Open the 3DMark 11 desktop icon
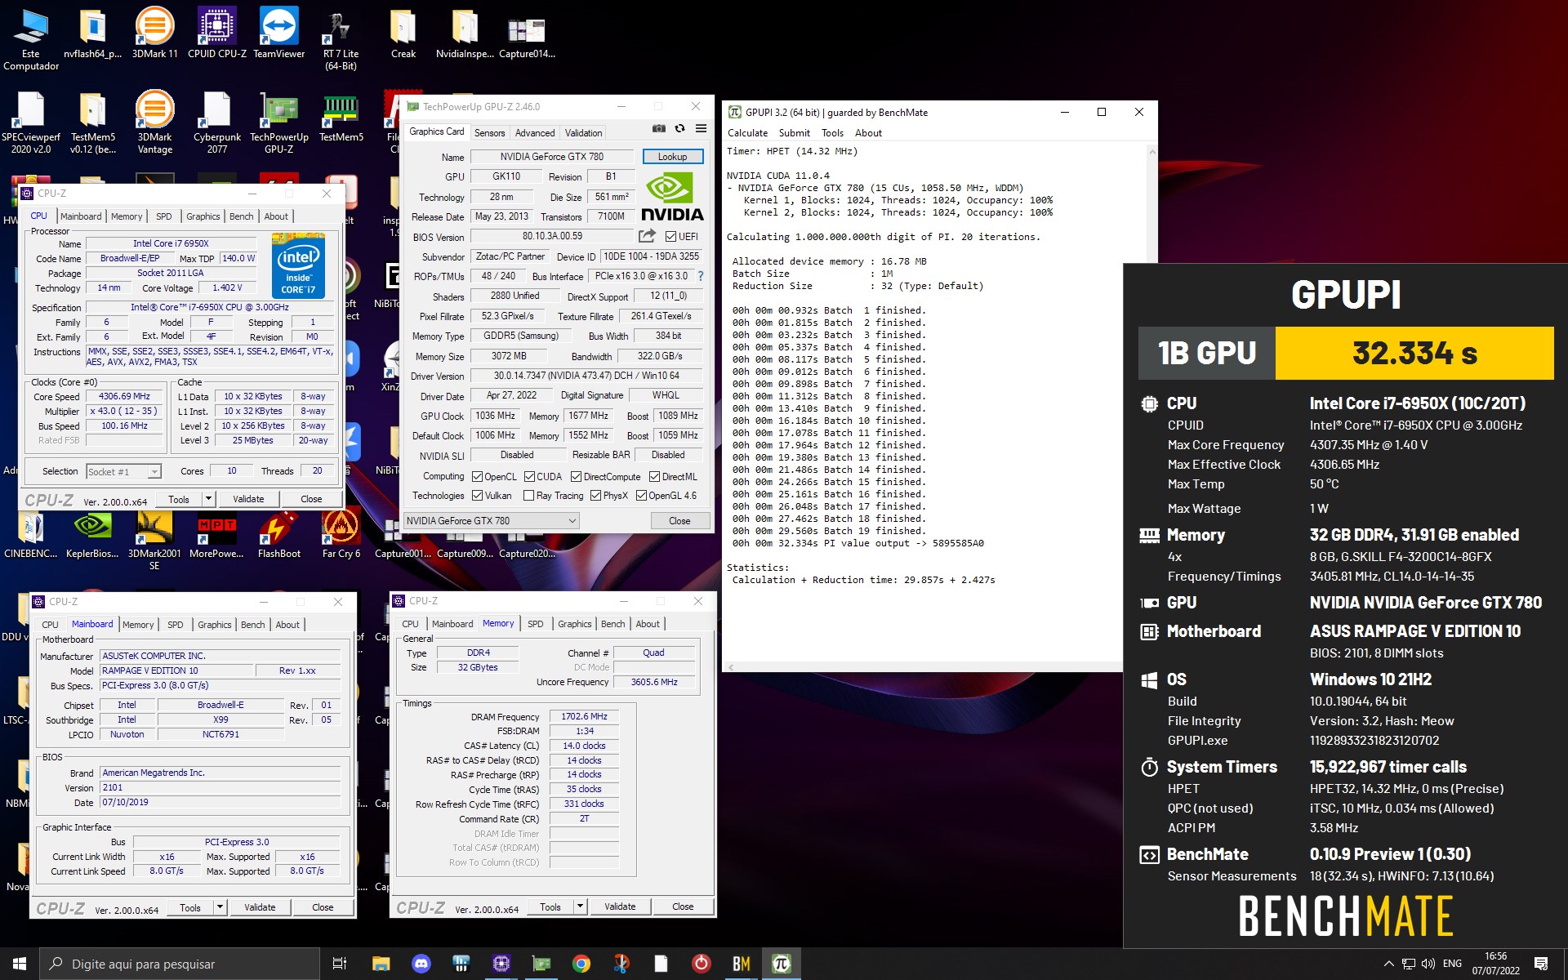Viewport: 1568px width, 980px height. point(154,33)
